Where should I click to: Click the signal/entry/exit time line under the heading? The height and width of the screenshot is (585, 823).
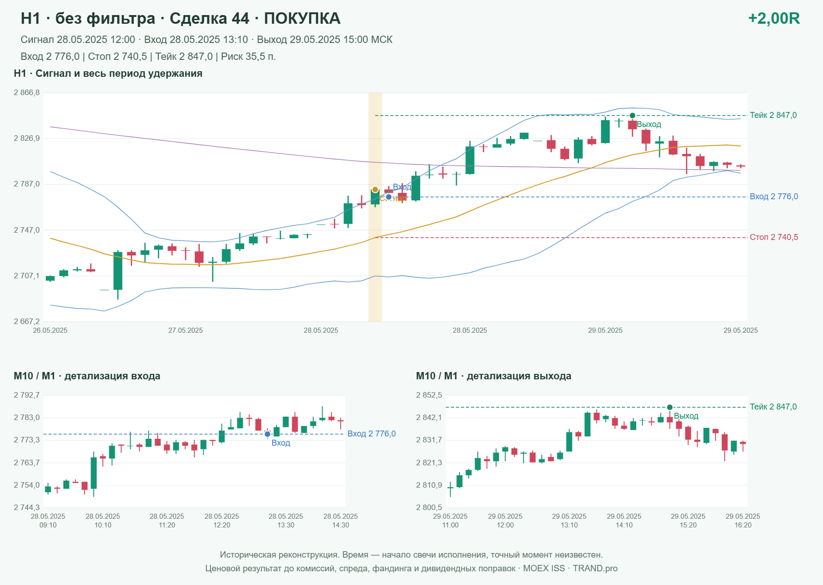tap(206, 40)
